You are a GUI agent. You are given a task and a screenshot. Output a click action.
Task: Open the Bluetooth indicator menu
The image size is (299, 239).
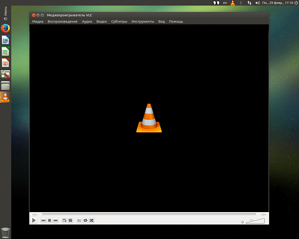click(241, 2)
